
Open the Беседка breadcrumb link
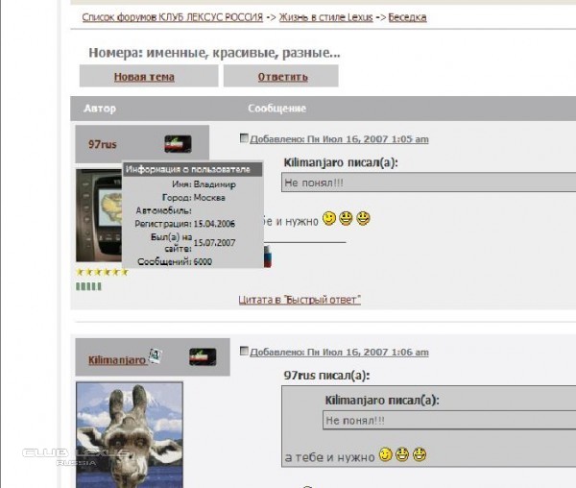click(408, 17)
